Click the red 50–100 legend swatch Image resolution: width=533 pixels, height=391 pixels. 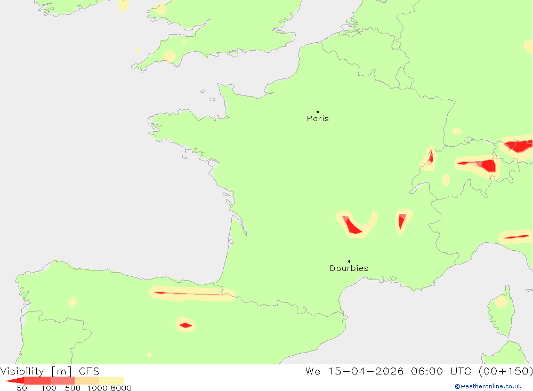coord(37,380)
